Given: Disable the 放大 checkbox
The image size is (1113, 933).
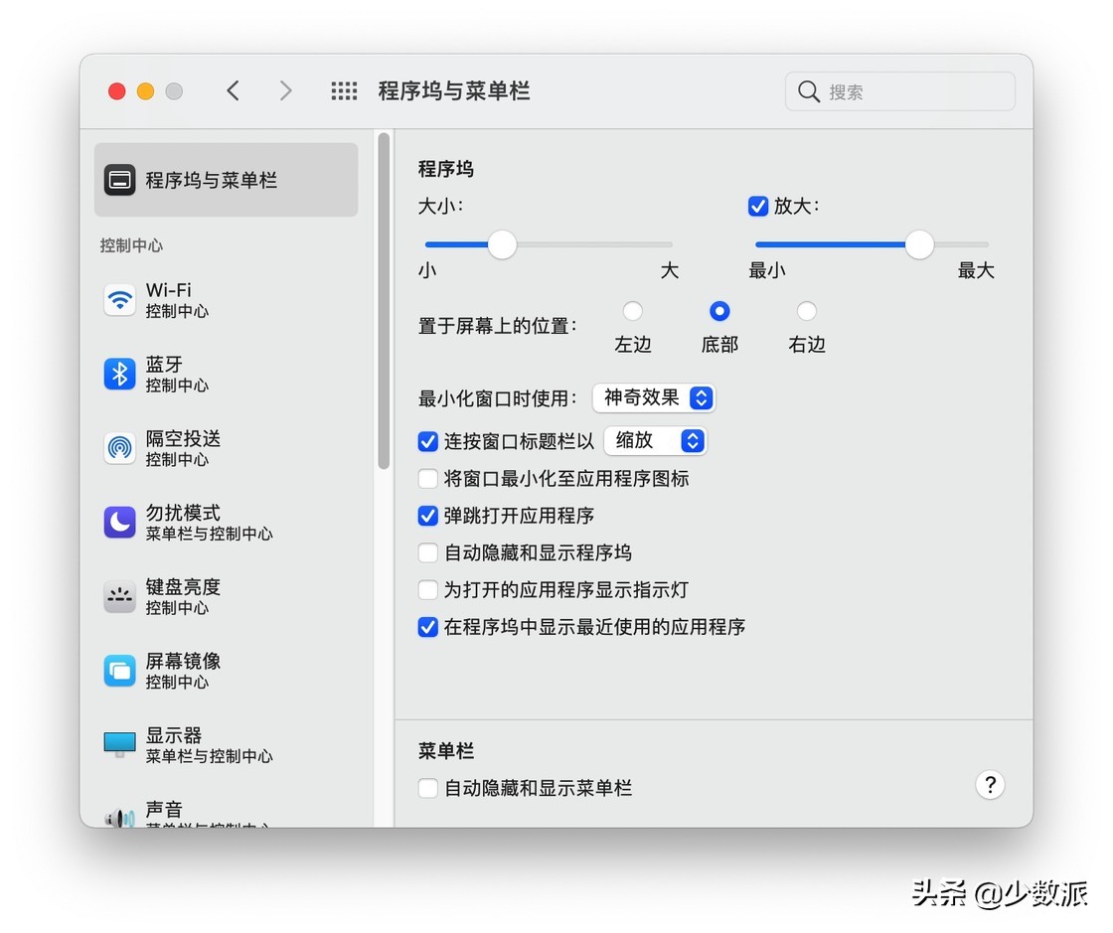Looking at the screenshot, I should coord(757,206).
